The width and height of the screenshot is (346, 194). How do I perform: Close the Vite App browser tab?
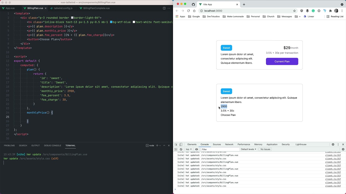tap(237, 4)
